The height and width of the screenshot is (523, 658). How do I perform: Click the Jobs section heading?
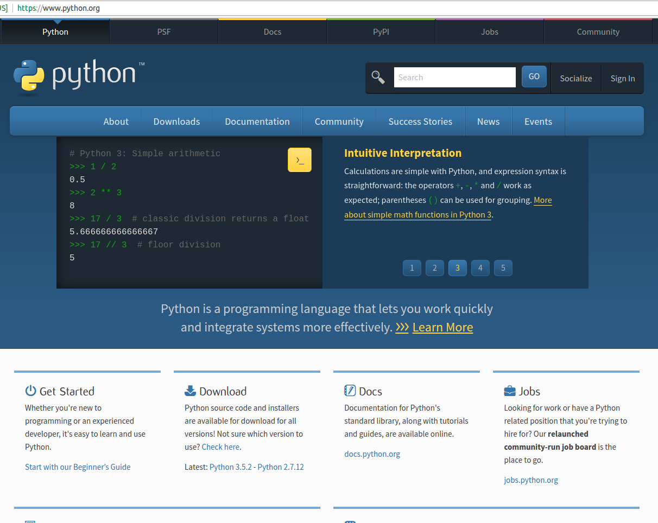[529, 391]
